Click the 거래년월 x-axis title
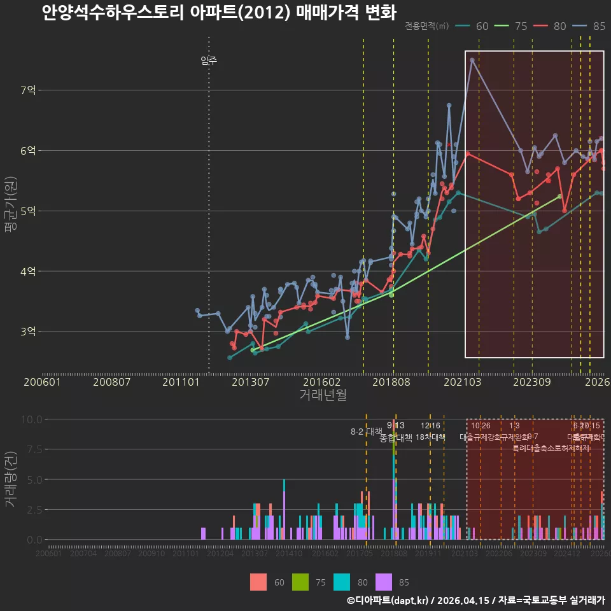The height and width of the screenshot is (611, 611). click(x=323, y=395)
